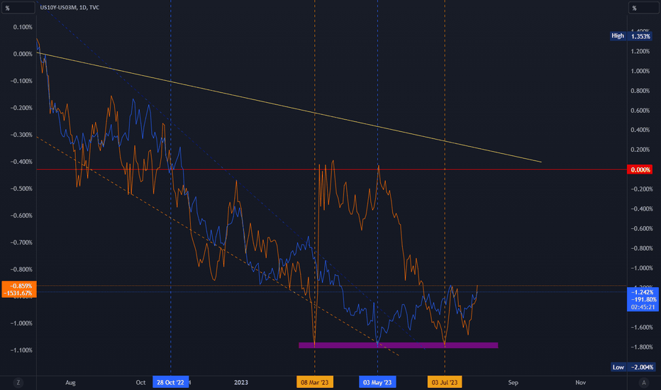Click the Sep label on time axis

513,382
